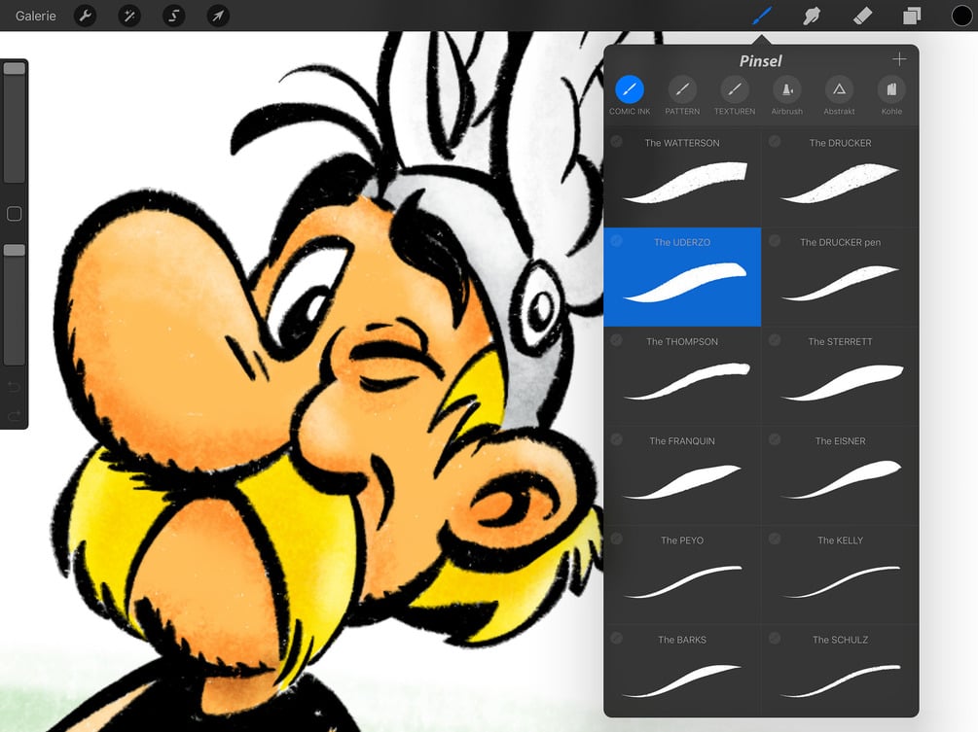Select the Kohle brush set

coord(892,95)
